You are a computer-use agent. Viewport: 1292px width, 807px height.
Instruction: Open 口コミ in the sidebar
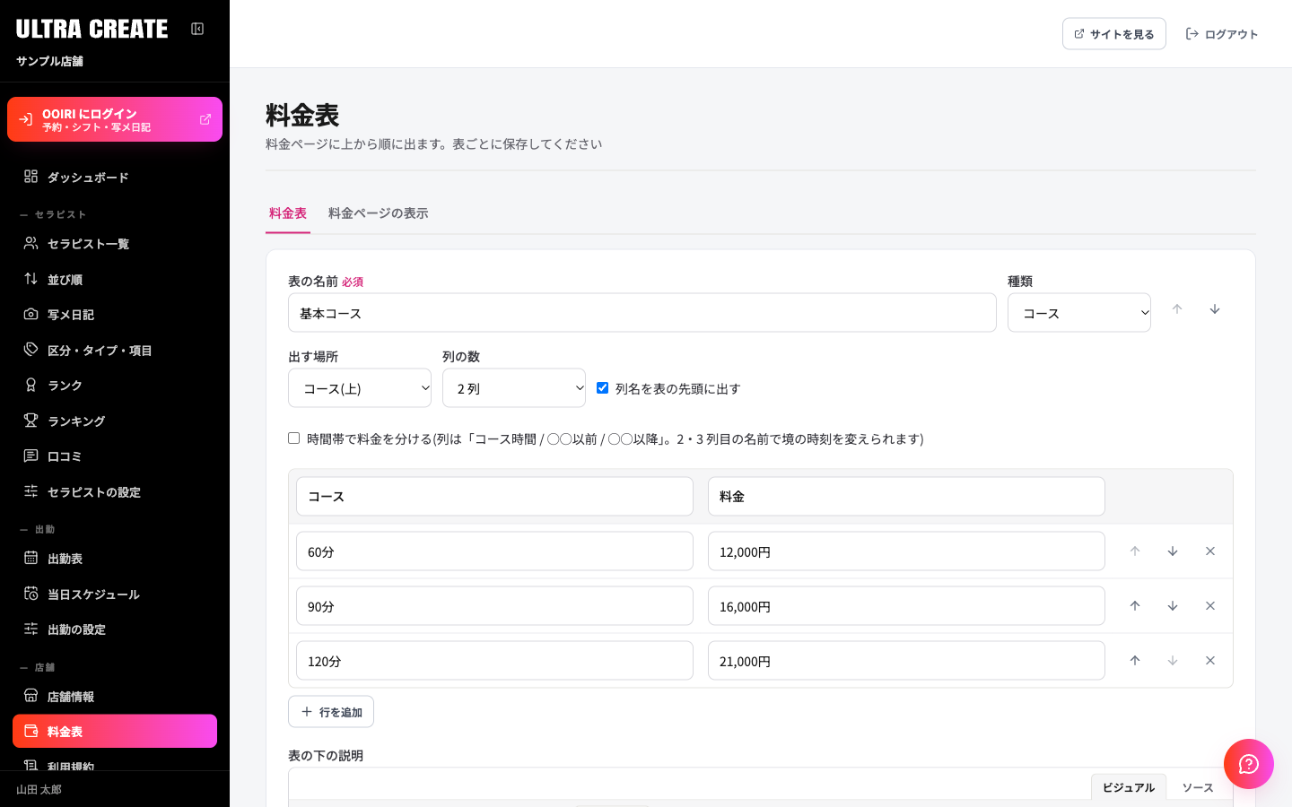point(115,456)
